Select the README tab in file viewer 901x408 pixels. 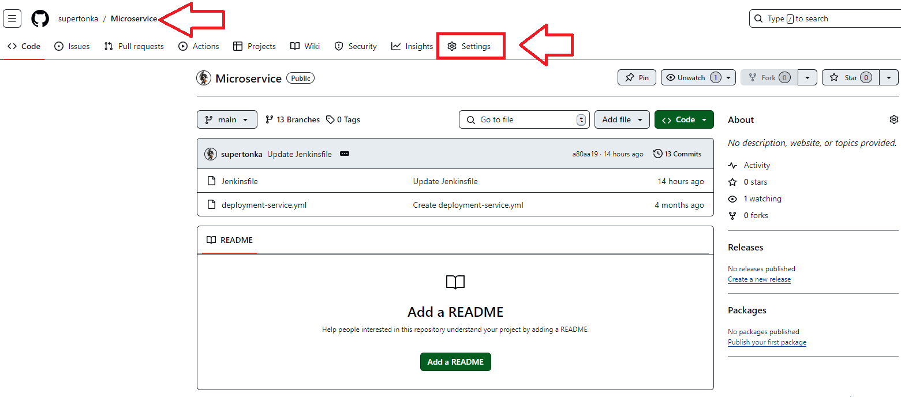tap(230, 240)
